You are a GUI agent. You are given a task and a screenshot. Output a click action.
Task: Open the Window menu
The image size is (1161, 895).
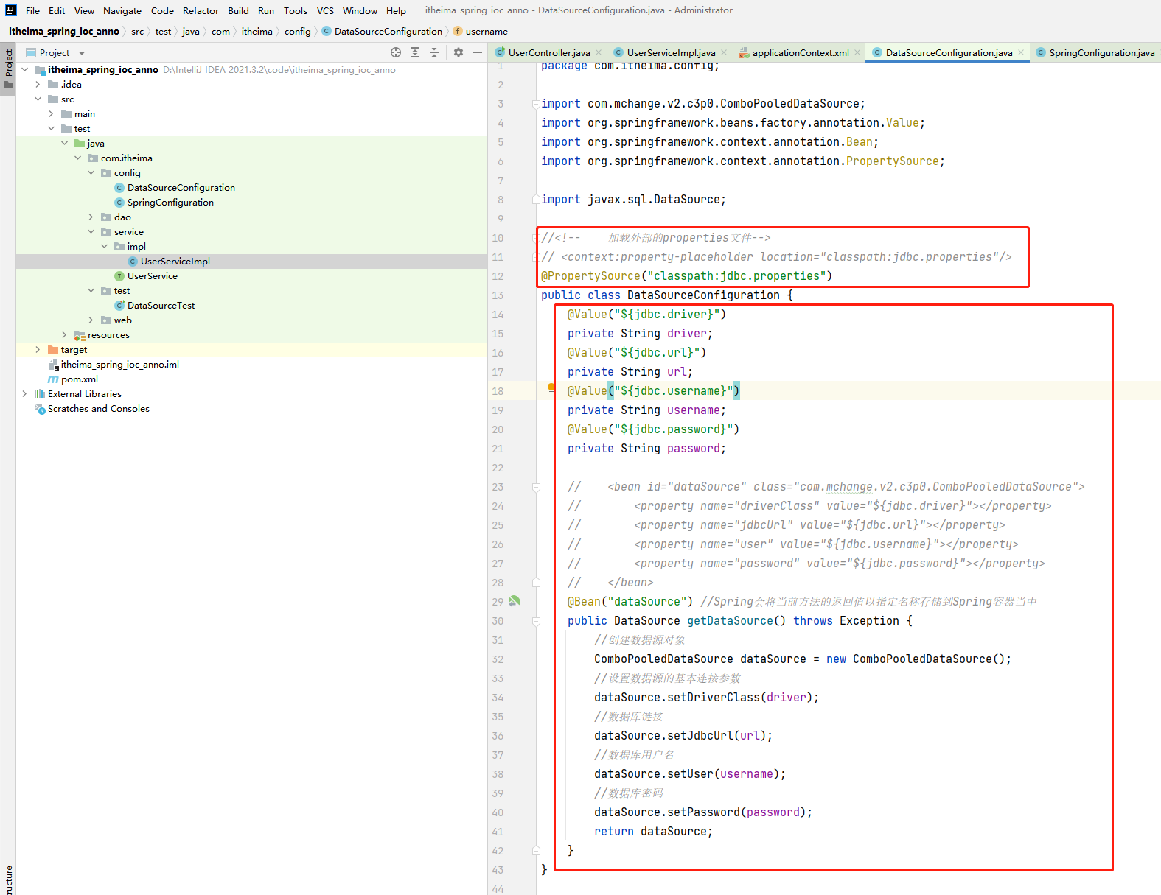(360, 10)
